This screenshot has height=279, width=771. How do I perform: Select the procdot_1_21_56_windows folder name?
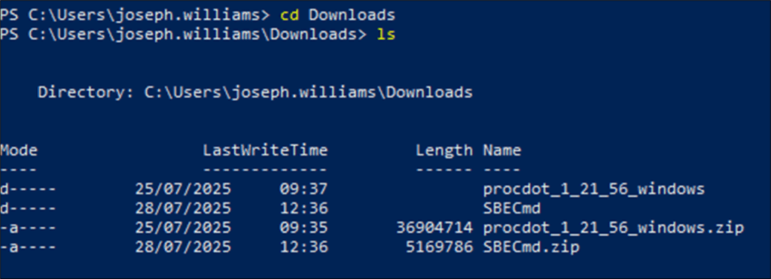594,189
